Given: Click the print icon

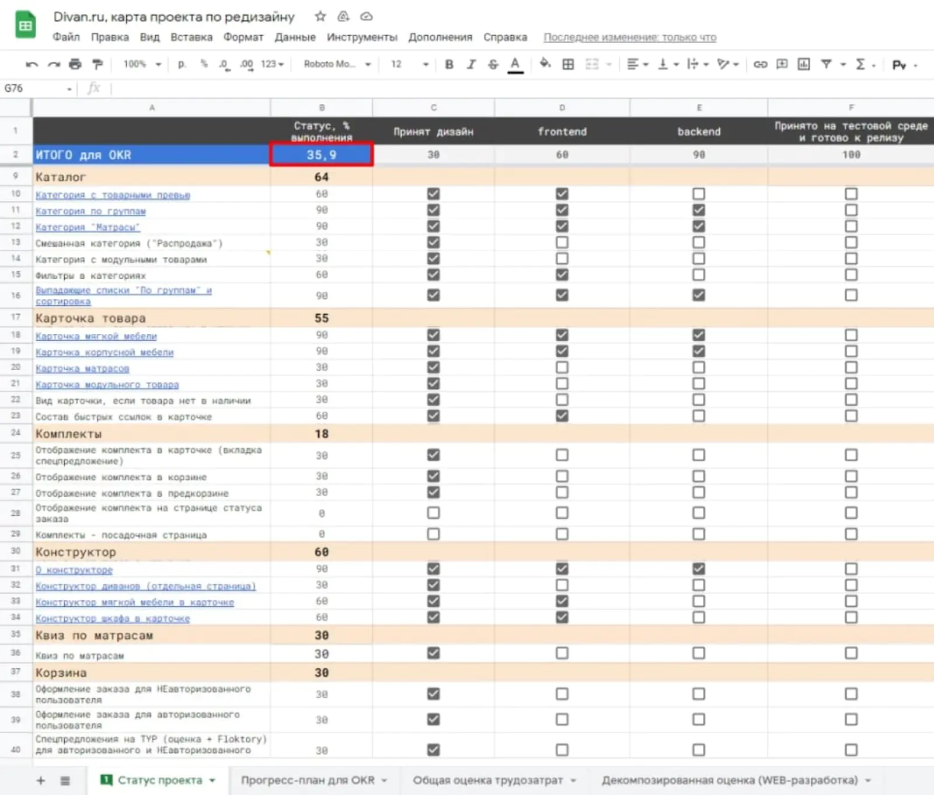Looking at the screenshot, I should coord(75,64).
